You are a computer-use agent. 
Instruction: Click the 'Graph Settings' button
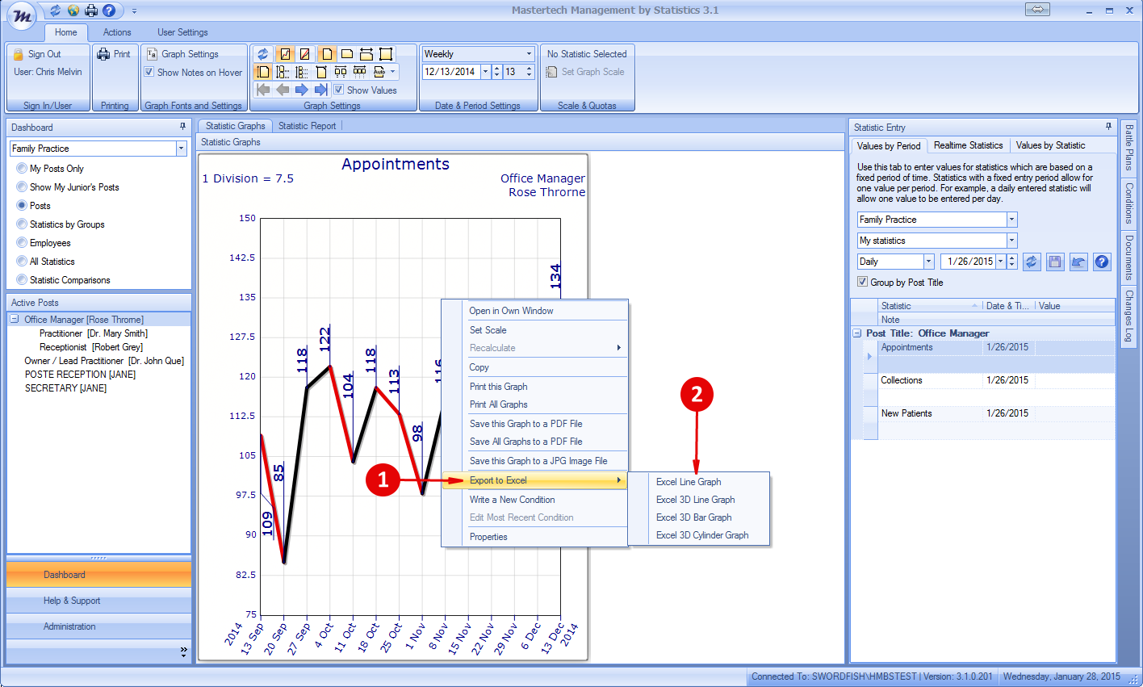[182, 54]
